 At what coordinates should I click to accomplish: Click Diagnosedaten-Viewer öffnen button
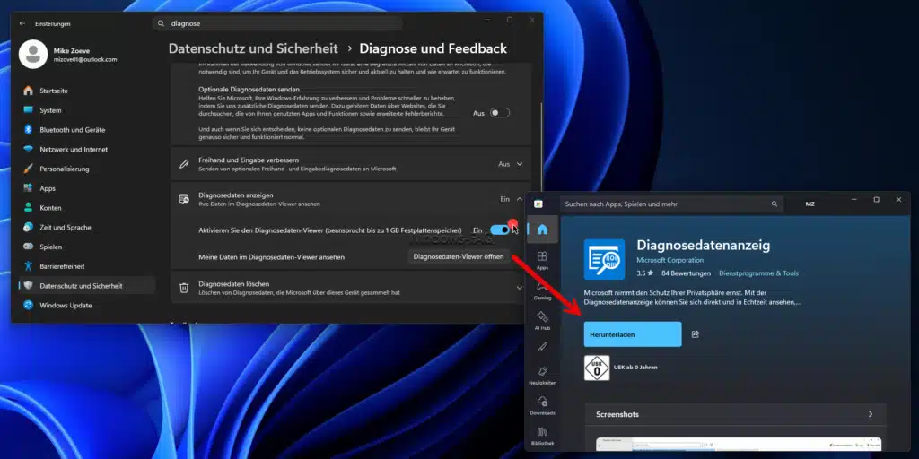click(459, 257)
